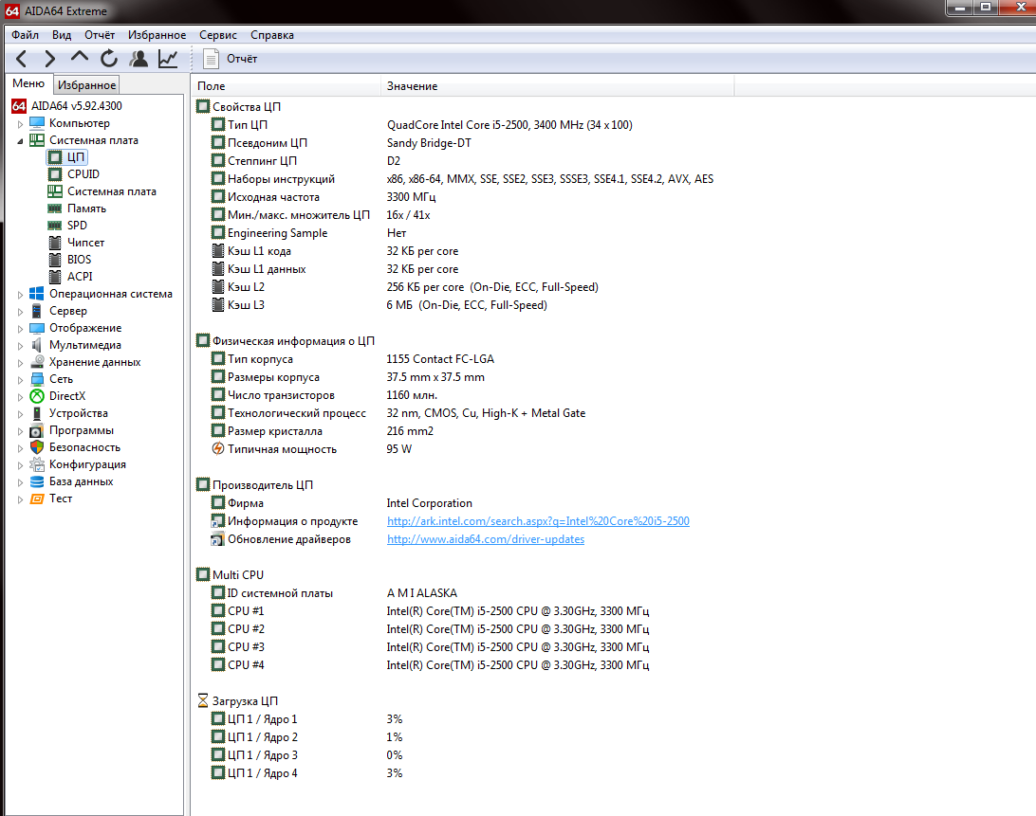
Task: Collapse the Системная плата tree node
Action: tap(21, 140)
